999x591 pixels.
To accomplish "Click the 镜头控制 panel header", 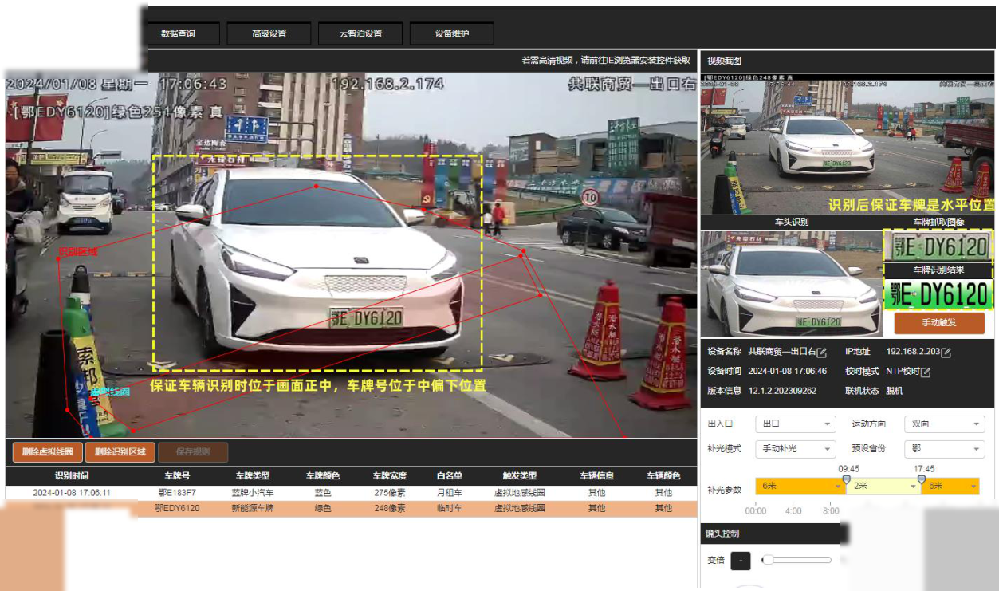I will coord(771,533).
